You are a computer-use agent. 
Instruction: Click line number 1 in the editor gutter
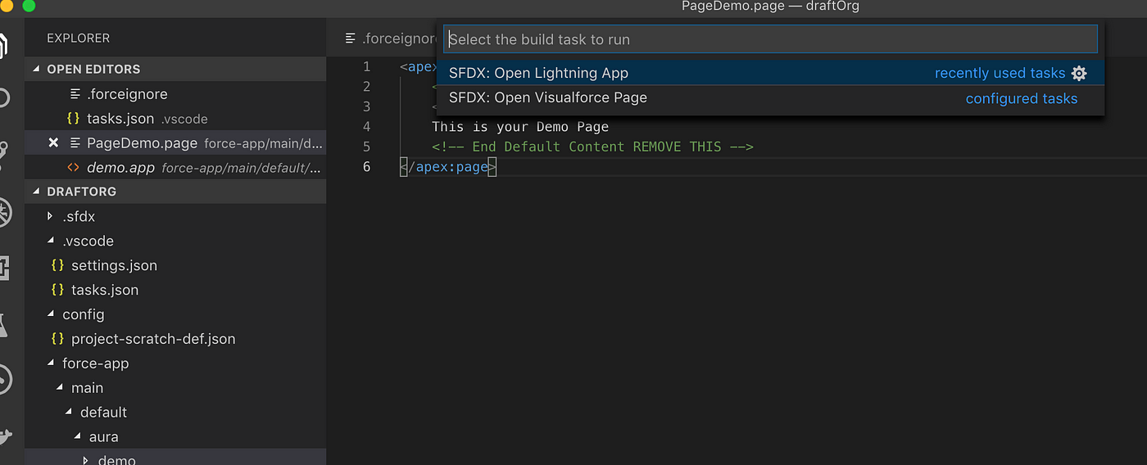pyautogui.click(x=365, y=66)
